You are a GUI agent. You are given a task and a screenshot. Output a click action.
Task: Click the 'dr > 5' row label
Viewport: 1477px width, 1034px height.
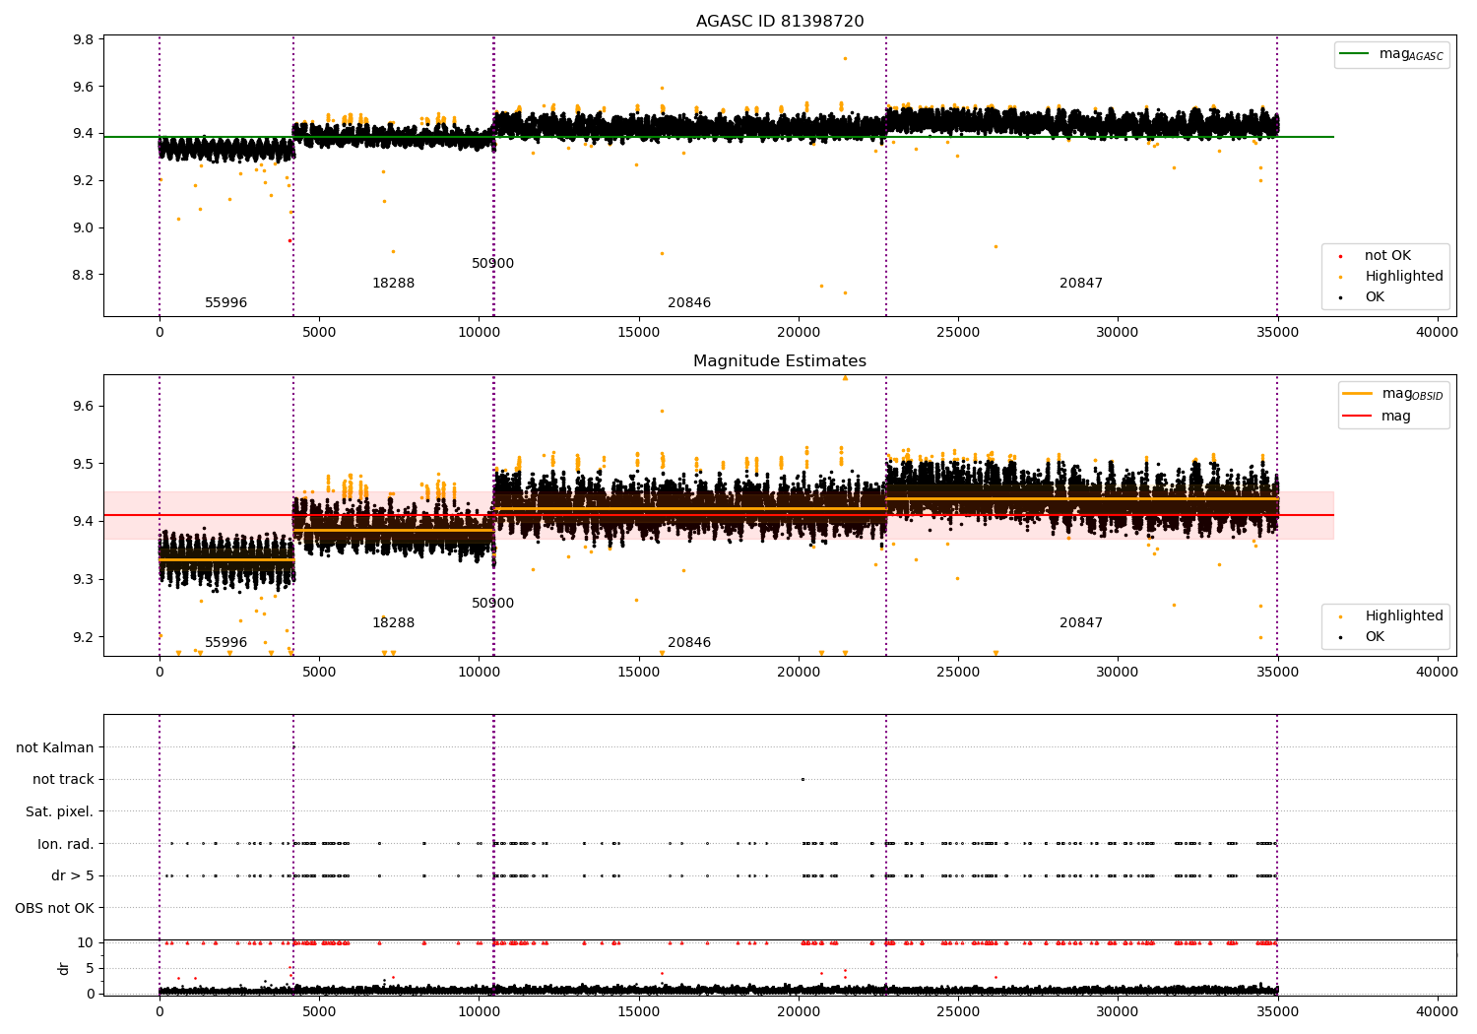[73, 875]
